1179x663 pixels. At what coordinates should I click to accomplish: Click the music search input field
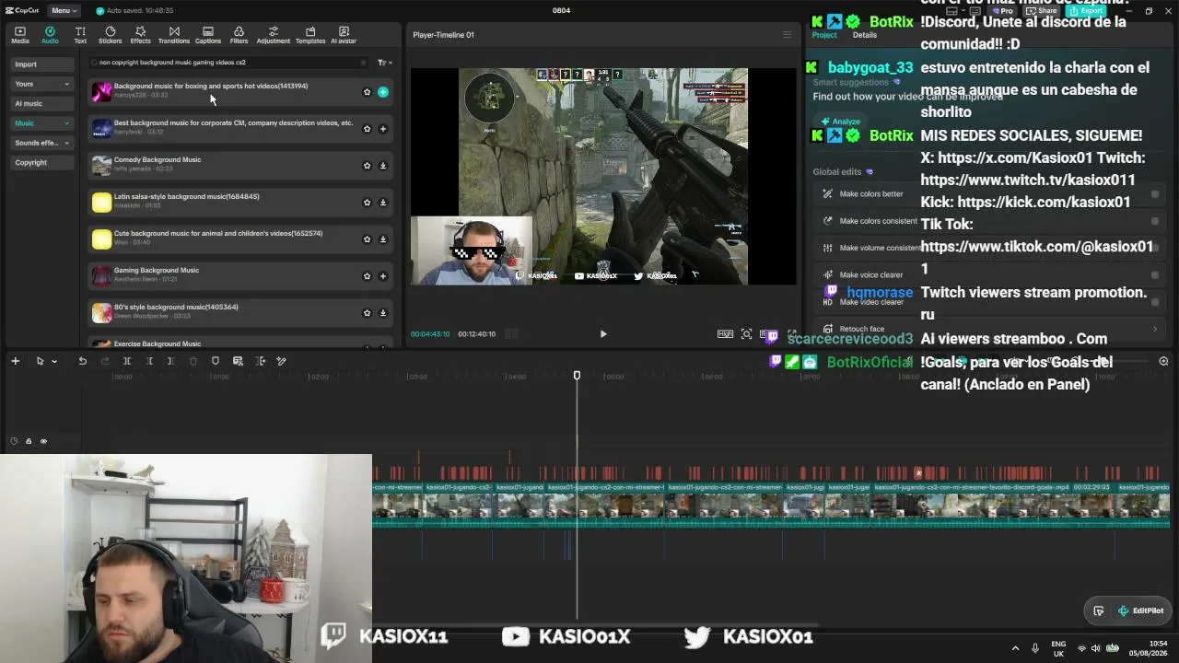[x=228, y=63]
